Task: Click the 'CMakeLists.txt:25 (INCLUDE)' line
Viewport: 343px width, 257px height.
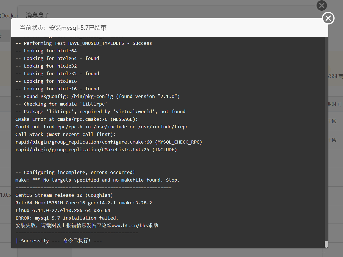Action: click(96, 149)
